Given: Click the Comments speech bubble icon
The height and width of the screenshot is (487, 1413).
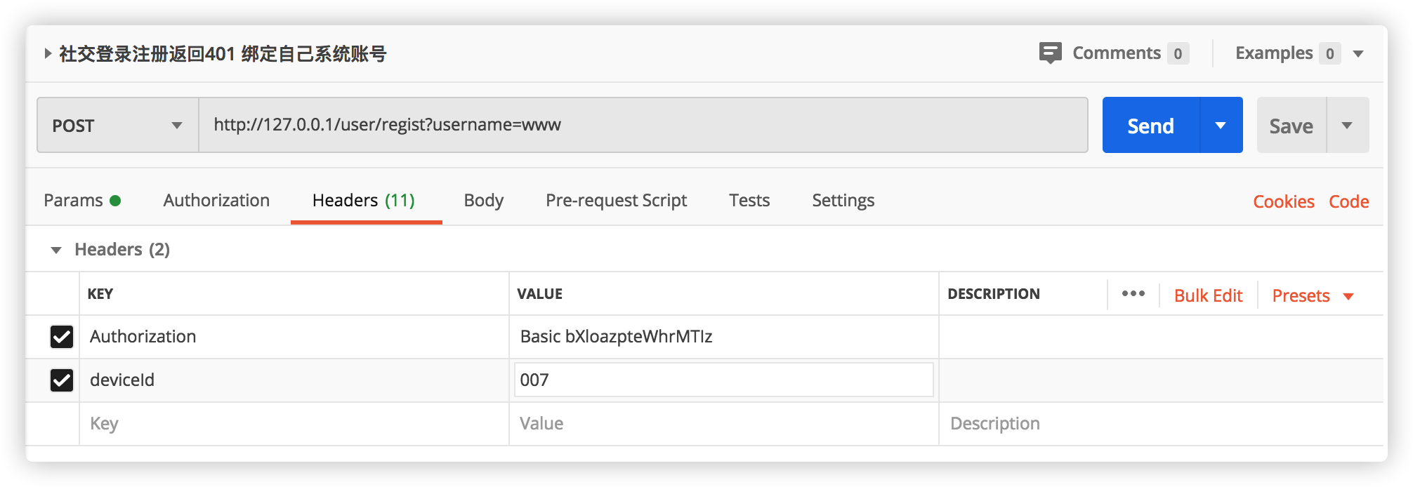Looking at the screenshot, I should click(1050, 53).
